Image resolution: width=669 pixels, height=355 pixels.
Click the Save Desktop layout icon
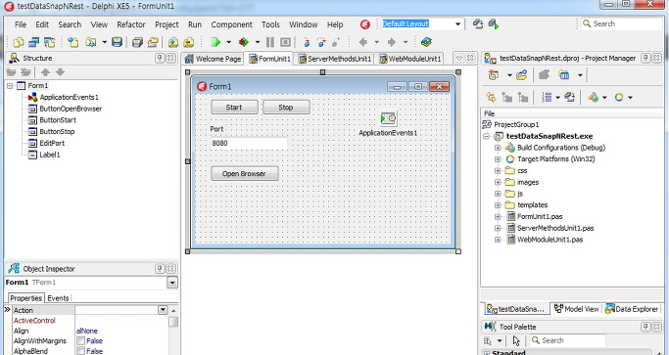pos(478,23)
